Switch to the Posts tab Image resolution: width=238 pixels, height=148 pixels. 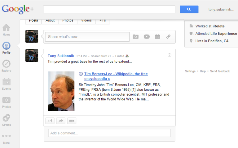pyautogui.click(x=33, y=21)
